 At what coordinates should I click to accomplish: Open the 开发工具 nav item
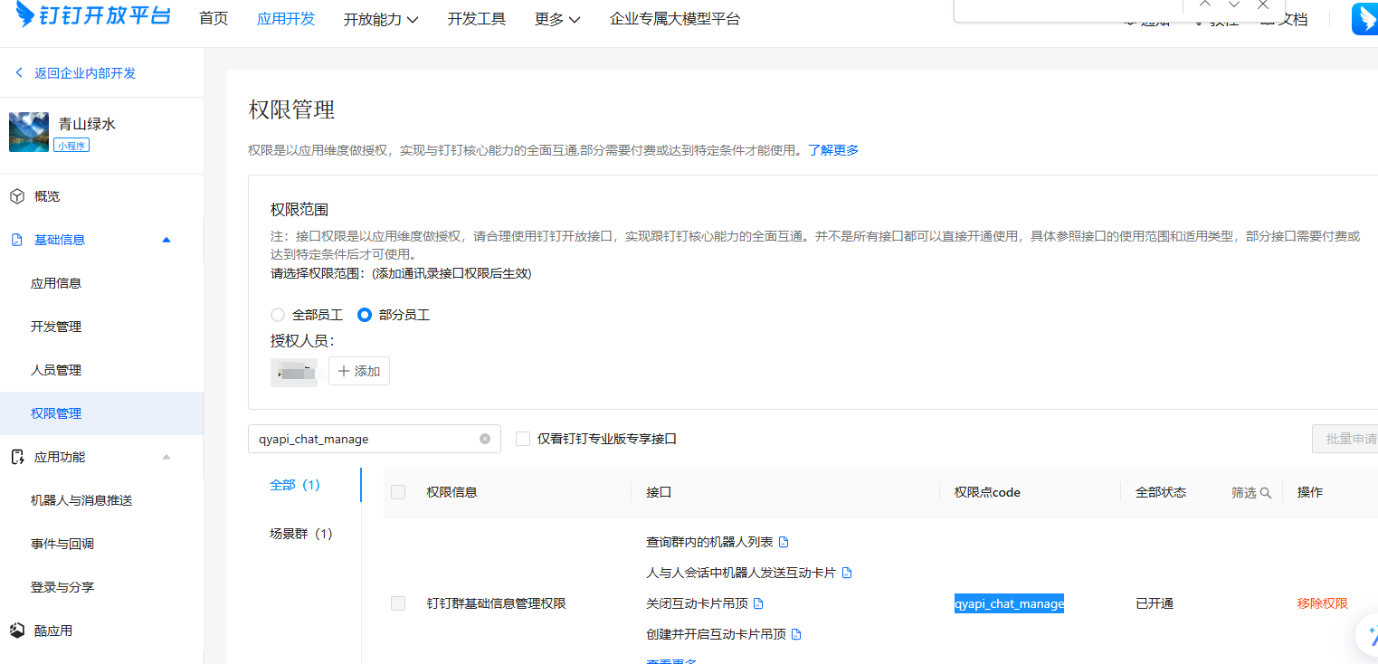coord(477,19)
